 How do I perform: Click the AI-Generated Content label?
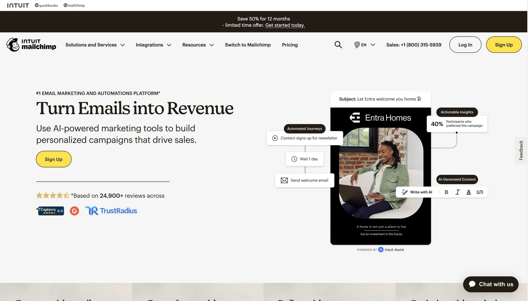click(457, 179)
